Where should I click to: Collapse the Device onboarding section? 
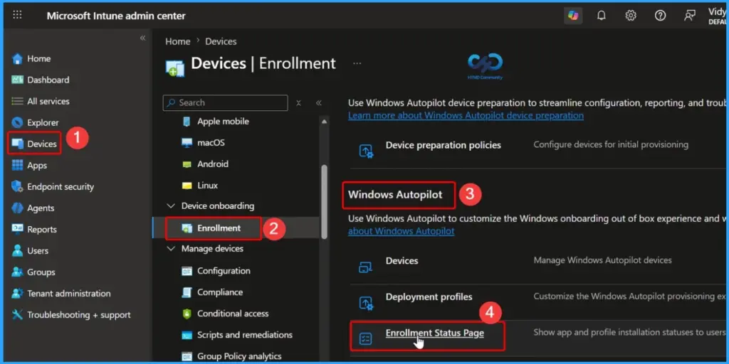171,205
